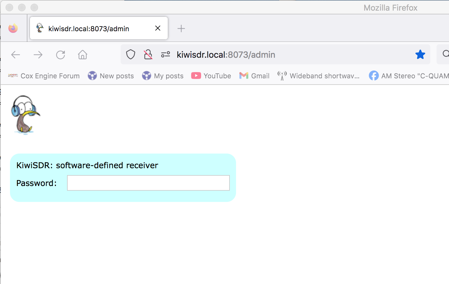Click the search magnifier icon
This screenshot has width=449, height=284.
pos(446,54)
